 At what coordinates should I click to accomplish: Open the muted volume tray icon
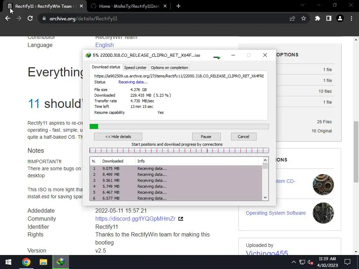coord(311,262)
